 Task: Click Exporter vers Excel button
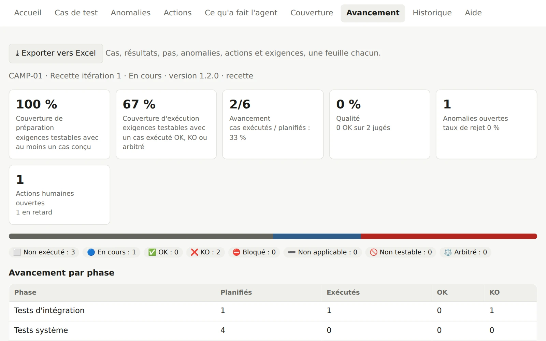pos(56,53)
